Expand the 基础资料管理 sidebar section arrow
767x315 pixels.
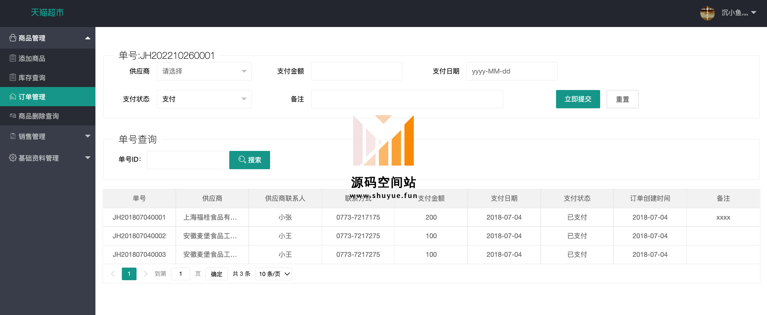click(88, 158)
